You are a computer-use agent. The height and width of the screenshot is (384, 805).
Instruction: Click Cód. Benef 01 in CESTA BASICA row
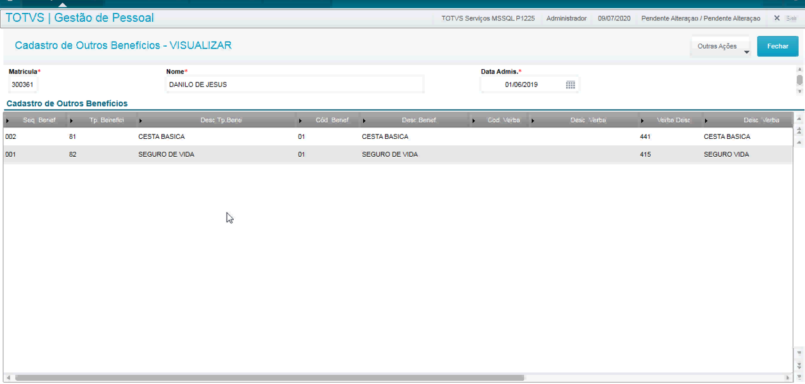coord(302,137)
